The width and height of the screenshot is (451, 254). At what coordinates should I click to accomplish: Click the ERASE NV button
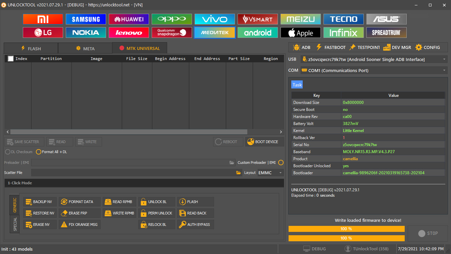click(40, 225)
